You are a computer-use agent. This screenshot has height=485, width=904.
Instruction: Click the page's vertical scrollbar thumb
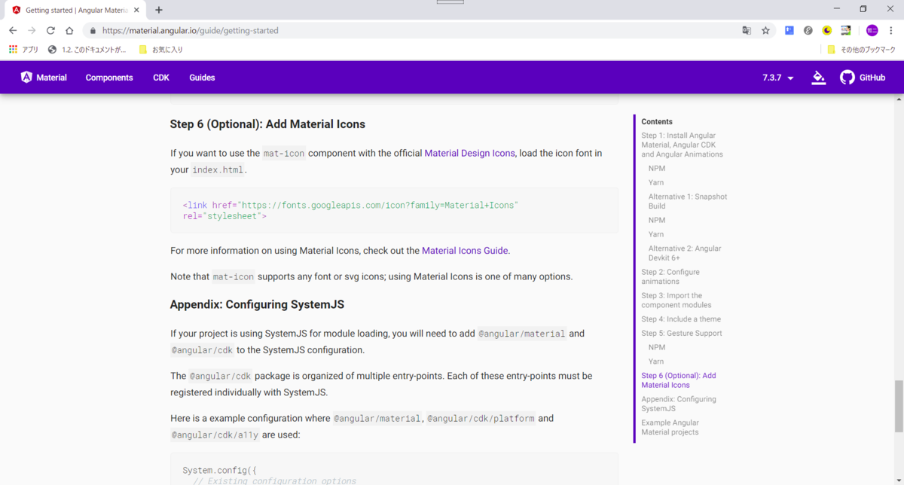click(x=899, y=407)
